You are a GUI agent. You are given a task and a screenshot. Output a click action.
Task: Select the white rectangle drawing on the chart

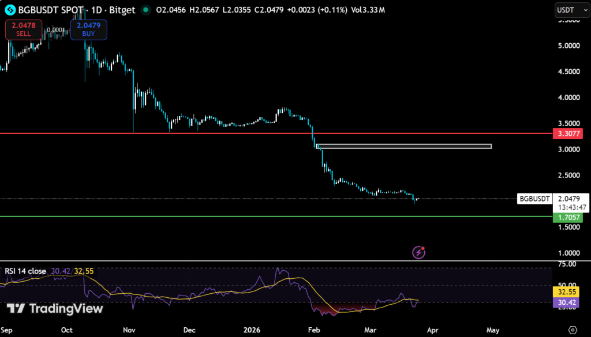coord(404,146)
